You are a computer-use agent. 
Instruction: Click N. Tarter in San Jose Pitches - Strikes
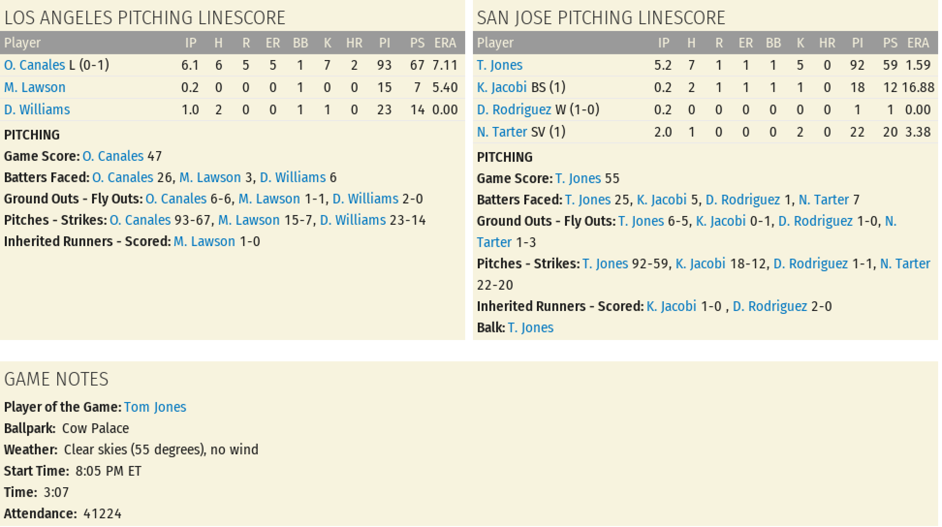(x=905, y=263)
